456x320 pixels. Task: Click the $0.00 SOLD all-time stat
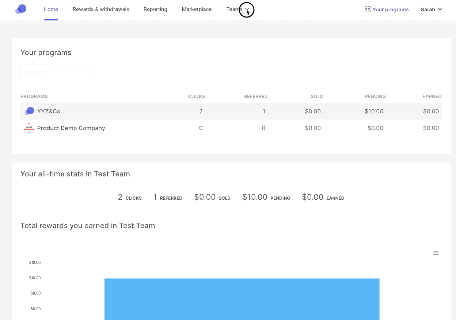click(x=212, y=197)
